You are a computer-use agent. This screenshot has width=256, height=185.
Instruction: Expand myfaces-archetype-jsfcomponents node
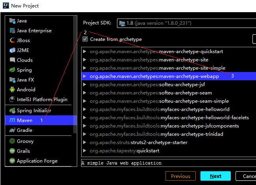(85, 126)
